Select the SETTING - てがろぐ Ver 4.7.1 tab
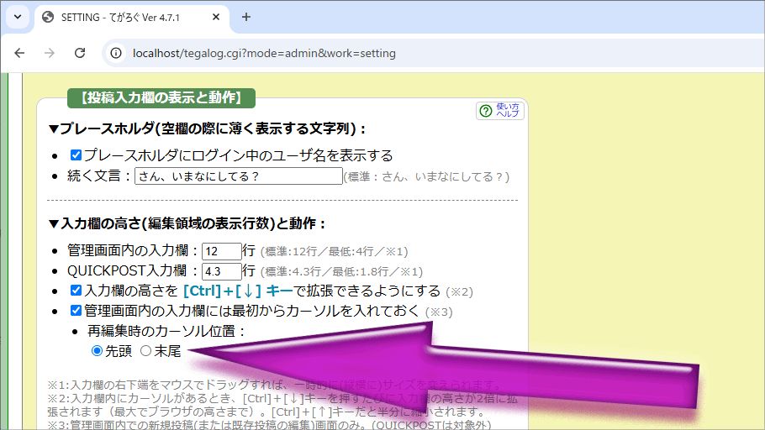The height and width of the screenshot is (430, 765). (x=132, y=18)
